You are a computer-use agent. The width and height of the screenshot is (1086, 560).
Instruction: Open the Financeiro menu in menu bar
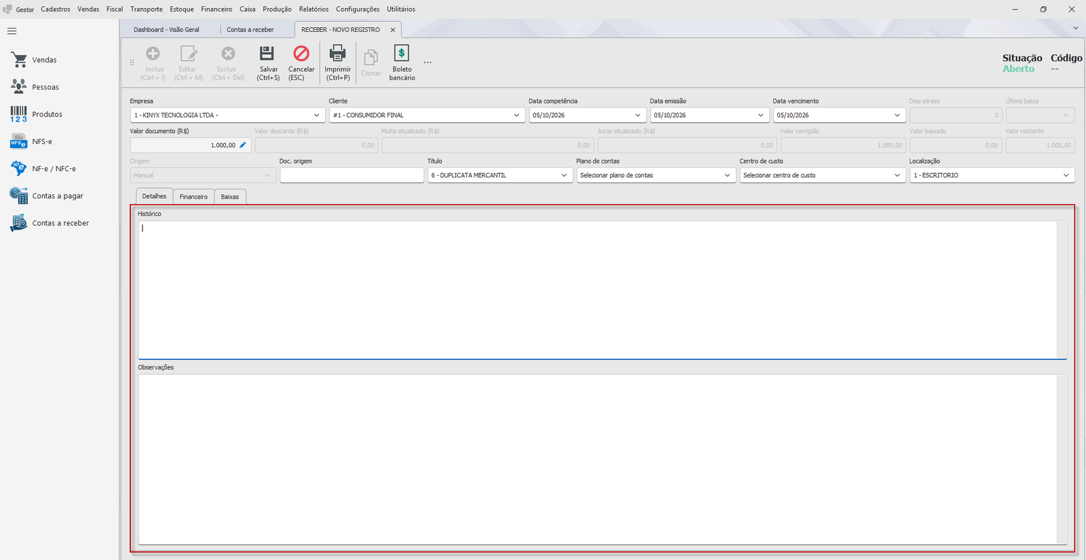(x=217, y=10)
